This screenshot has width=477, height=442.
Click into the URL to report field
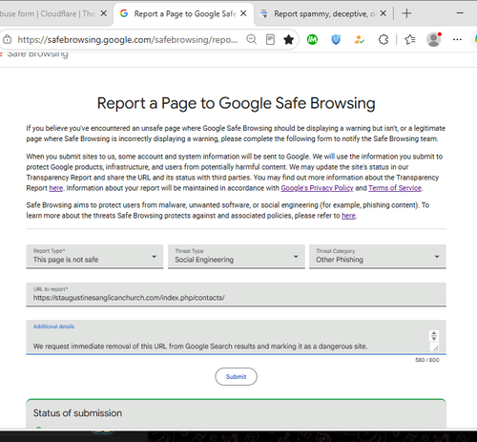pos(237,295)
